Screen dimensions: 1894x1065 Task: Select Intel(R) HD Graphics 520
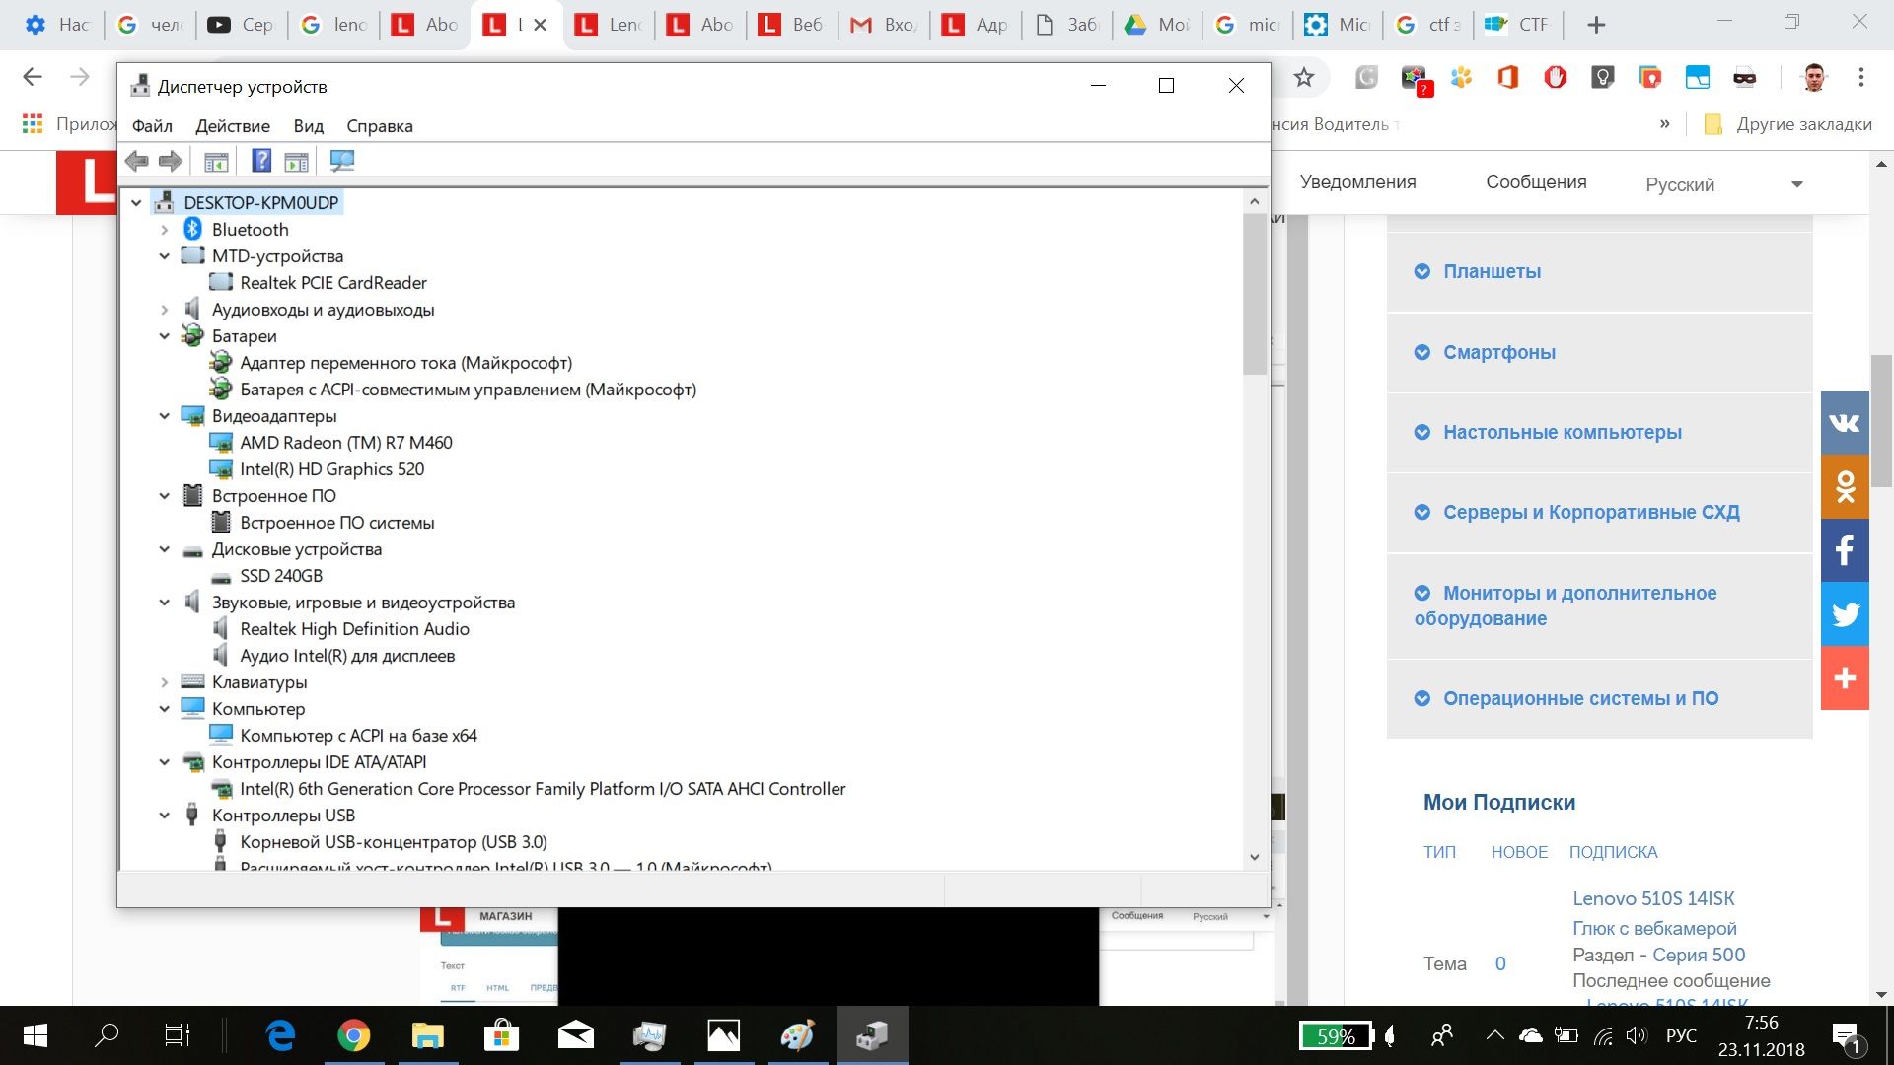click(x=331, y=469)
